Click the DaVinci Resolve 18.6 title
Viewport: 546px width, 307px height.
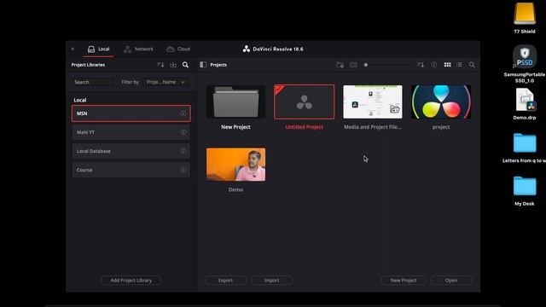click(278, 49)
